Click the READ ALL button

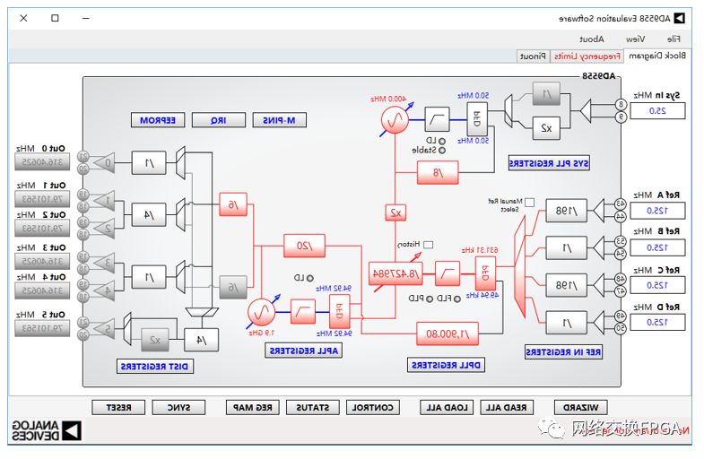click(x=507, y=407)
